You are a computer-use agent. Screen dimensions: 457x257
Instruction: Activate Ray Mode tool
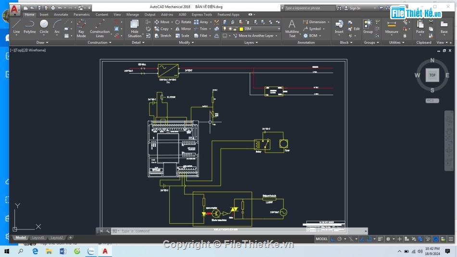coord(81,28)
